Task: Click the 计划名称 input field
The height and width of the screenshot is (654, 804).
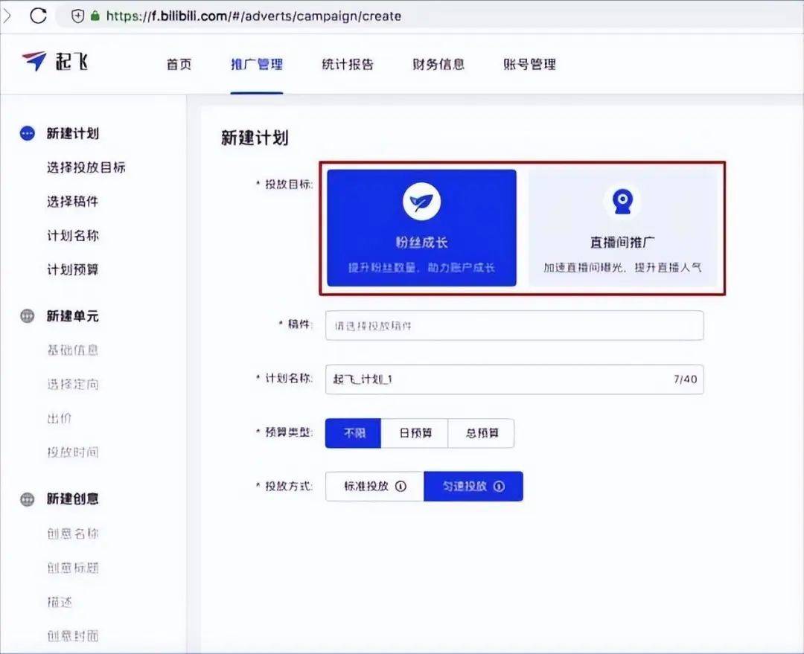Action: point(514,379)
